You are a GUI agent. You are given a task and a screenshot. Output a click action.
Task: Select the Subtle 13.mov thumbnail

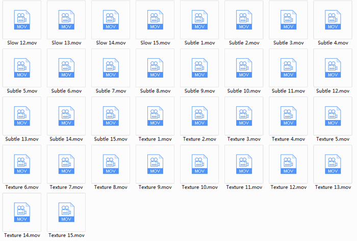point(21,116)
